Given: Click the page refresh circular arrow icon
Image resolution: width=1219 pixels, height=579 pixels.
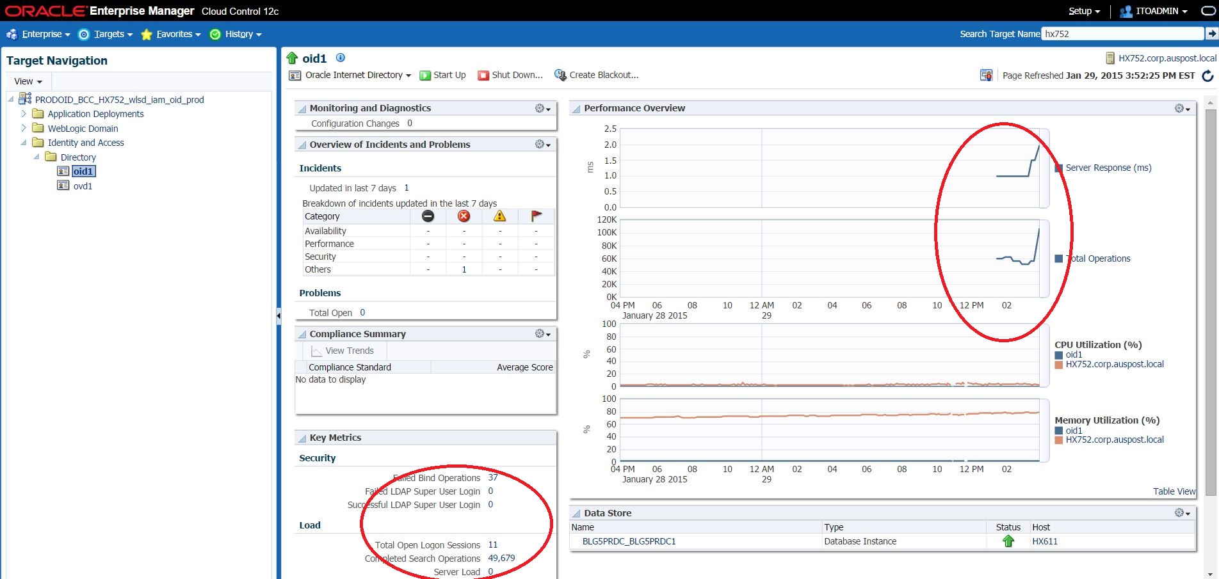Looking at the screenshot, I should tap(1207, 75).
